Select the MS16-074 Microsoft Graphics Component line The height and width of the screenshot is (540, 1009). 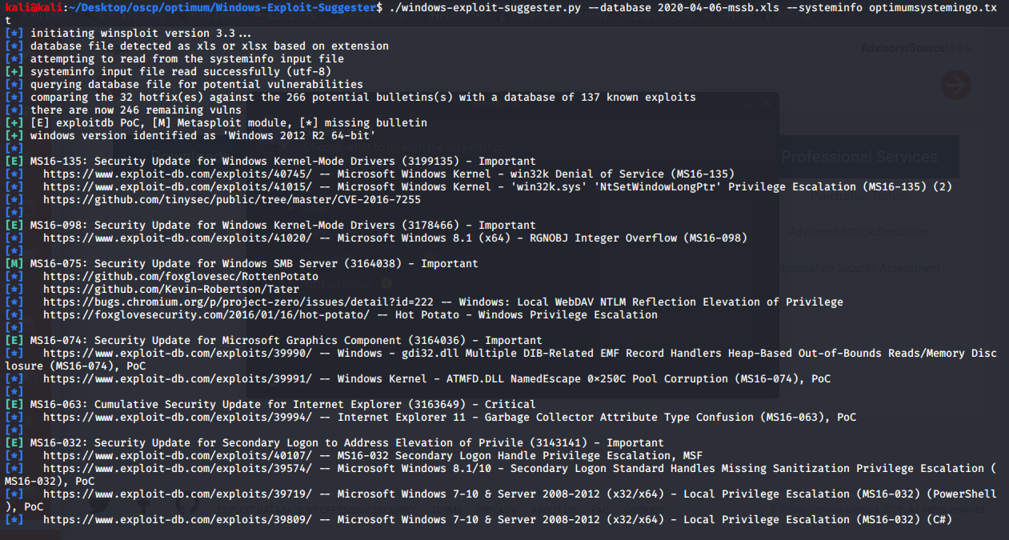(286, 340)
